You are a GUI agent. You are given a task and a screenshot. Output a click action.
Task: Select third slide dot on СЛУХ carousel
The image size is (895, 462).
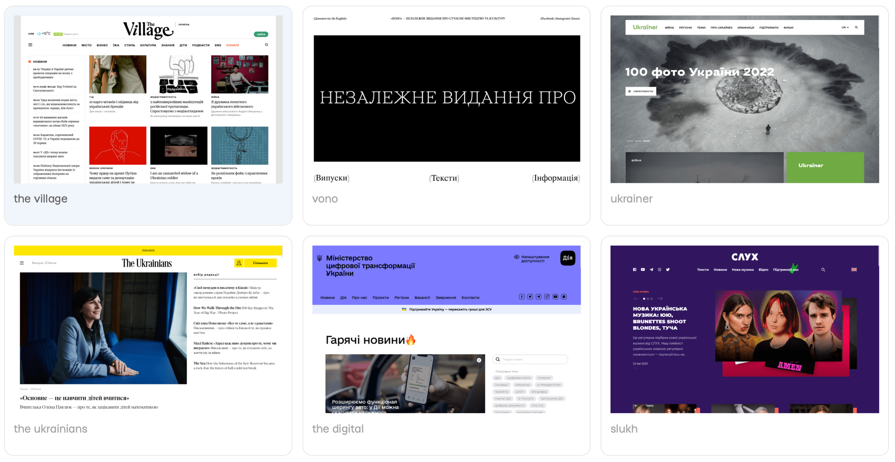652,298
